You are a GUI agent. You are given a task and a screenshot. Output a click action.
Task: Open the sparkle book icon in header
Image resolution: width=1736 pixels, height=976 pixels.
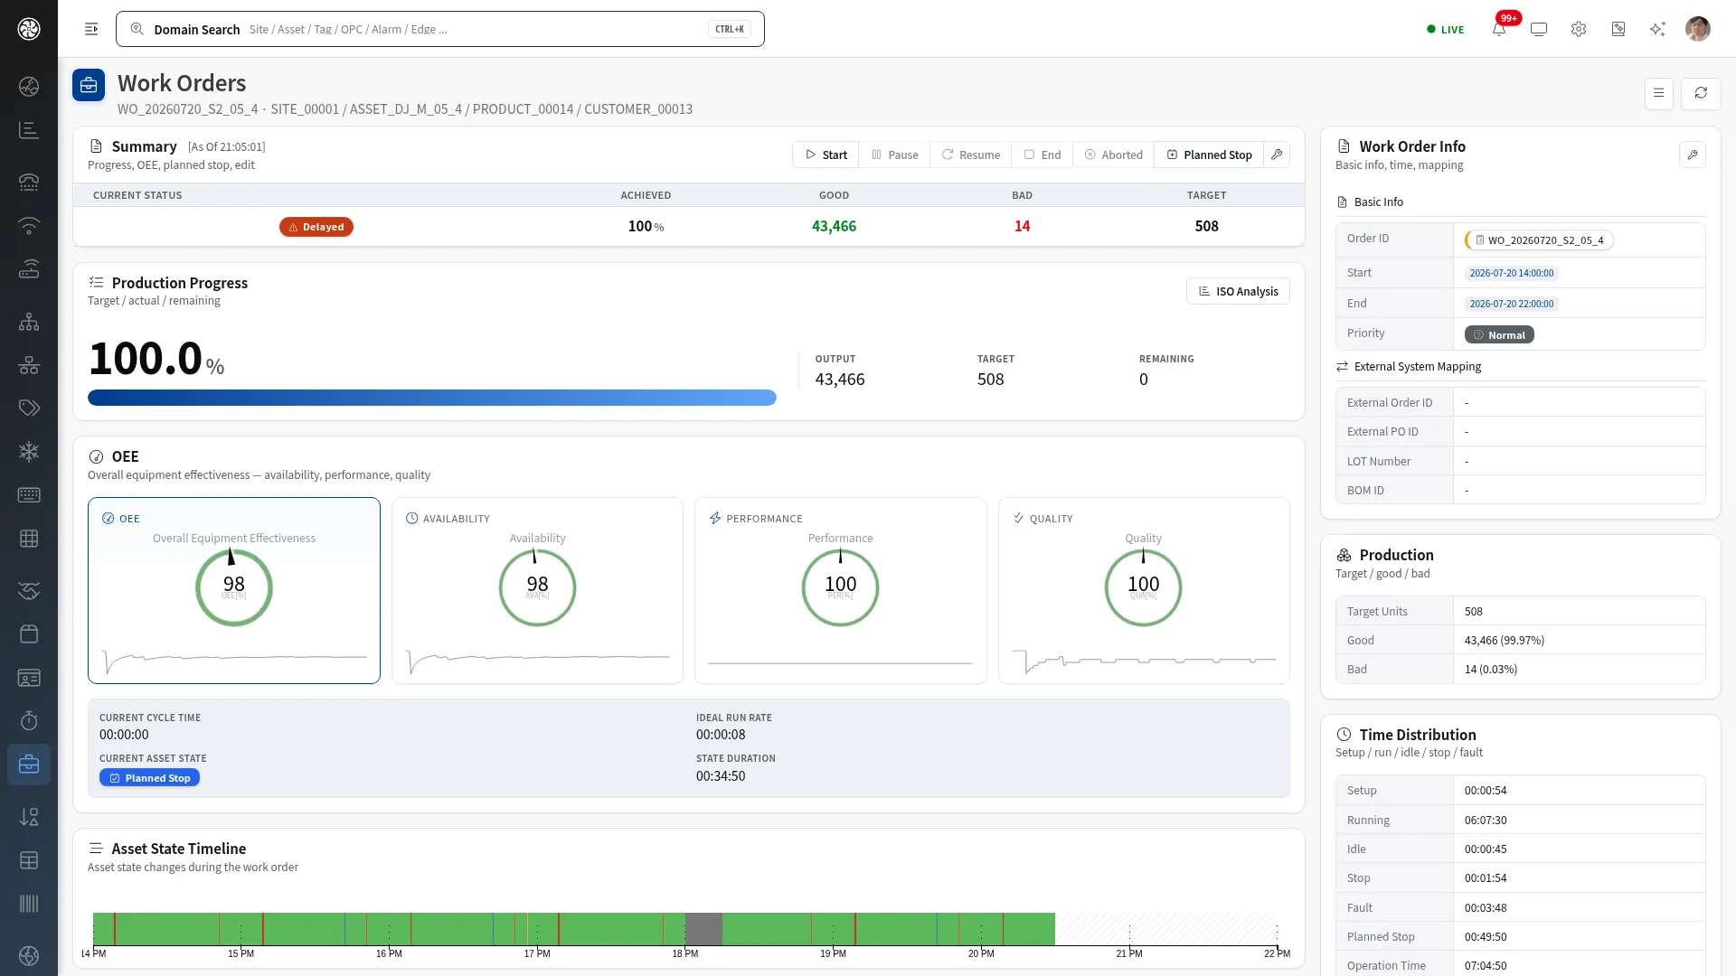pyautogui.click(x=1618, y=29)
